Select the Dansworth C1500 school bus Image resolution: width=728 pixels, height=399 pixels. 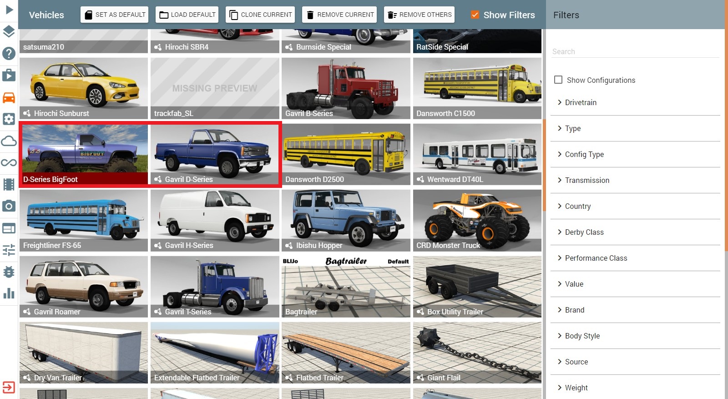pyautogui.click(x=477, y=88)
